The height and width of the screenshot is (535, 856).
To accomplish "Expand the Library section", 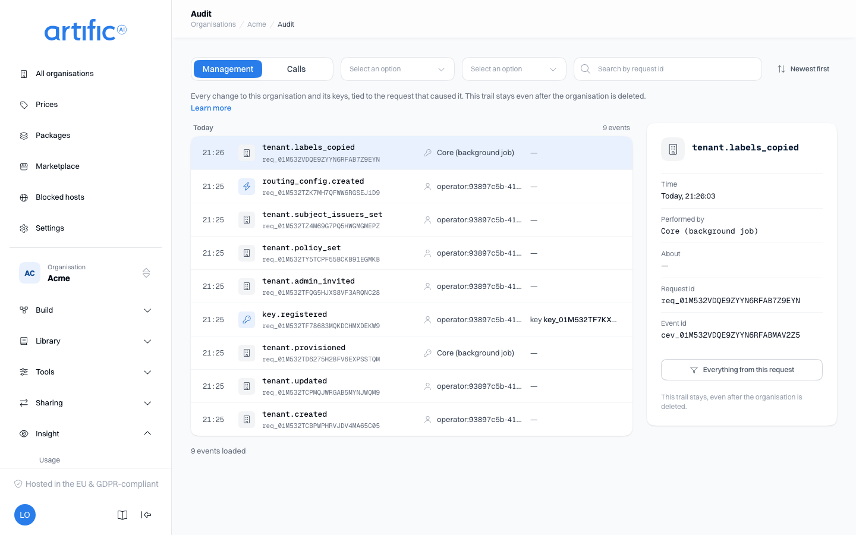I will point(86,341).
